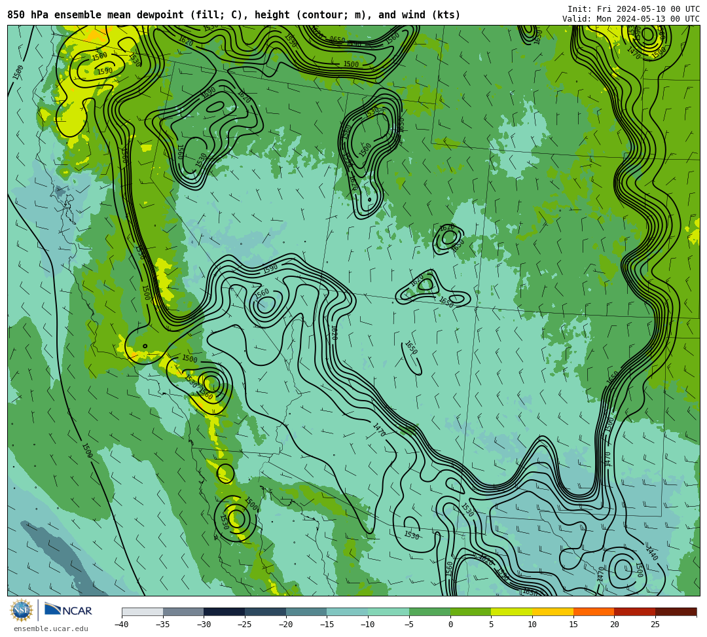Open the ensemble.ucar.edu link text
This screenshot has width=707, height=637.
(50, 628)
